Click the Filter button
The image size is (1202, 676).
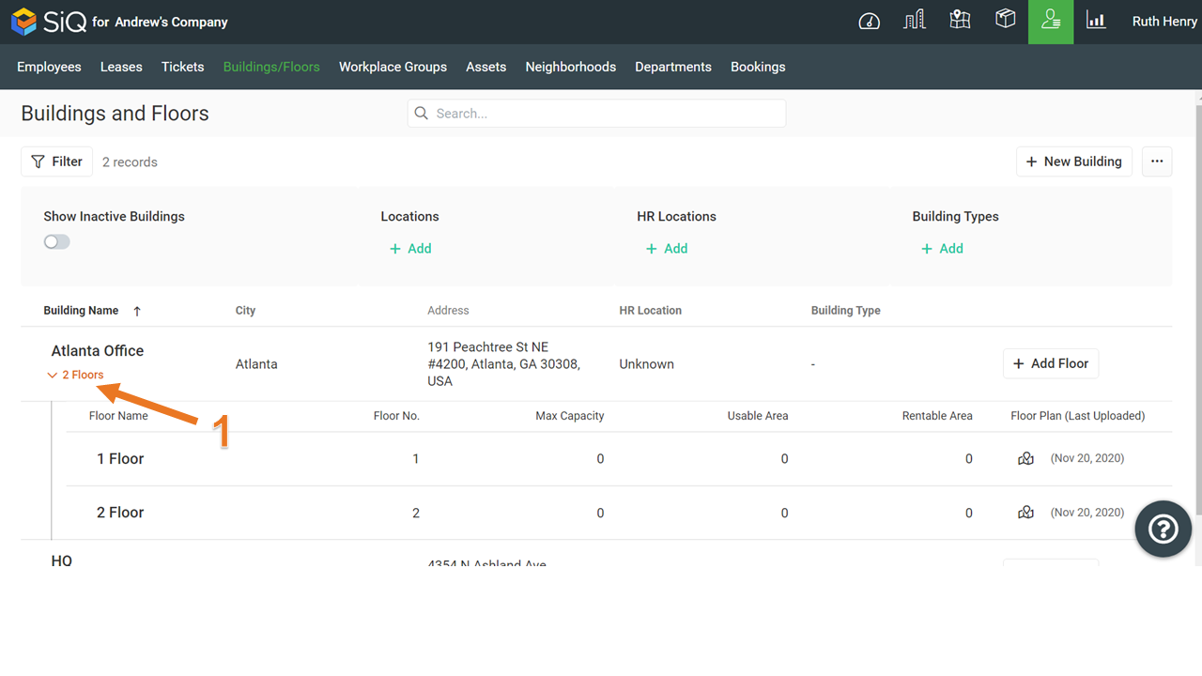tap(57, 161)
